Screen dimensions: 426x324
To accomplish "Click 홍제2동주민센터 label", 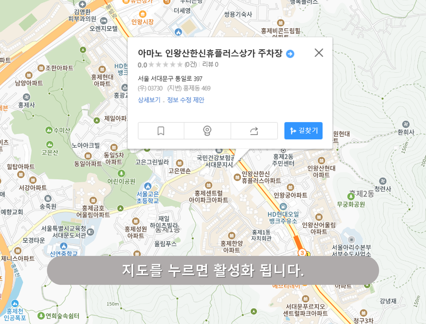I will pos(283,160).
